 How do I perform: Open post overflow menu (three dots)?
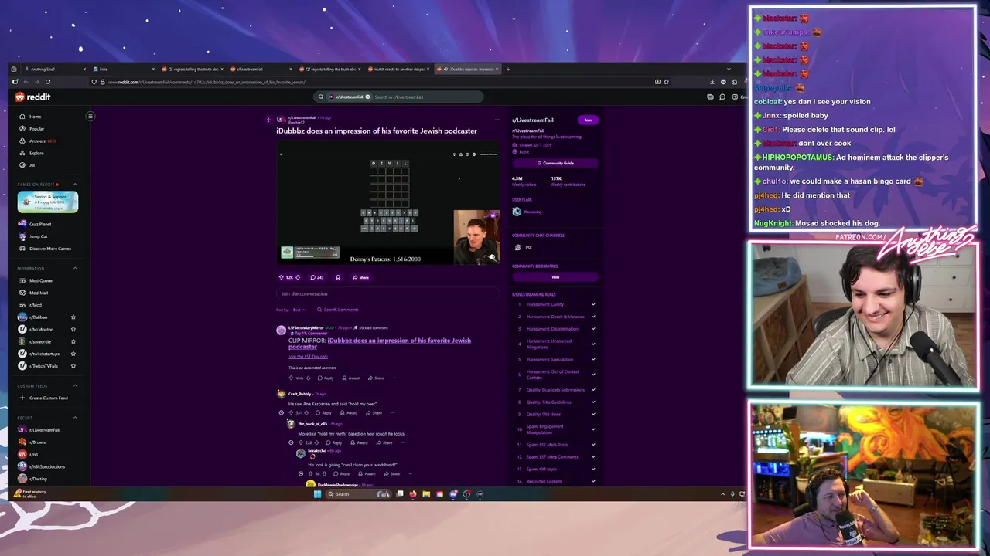tap(497, 120)
